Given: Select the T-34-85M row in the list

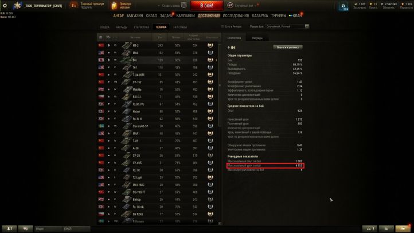Looking at the screenshot, I should click(158, 75).
